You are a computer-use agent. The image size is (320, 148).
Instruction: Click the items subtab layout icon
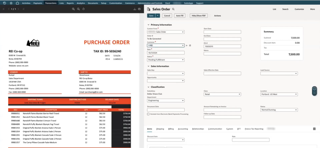pyautogui.click(x=314, y=129)
